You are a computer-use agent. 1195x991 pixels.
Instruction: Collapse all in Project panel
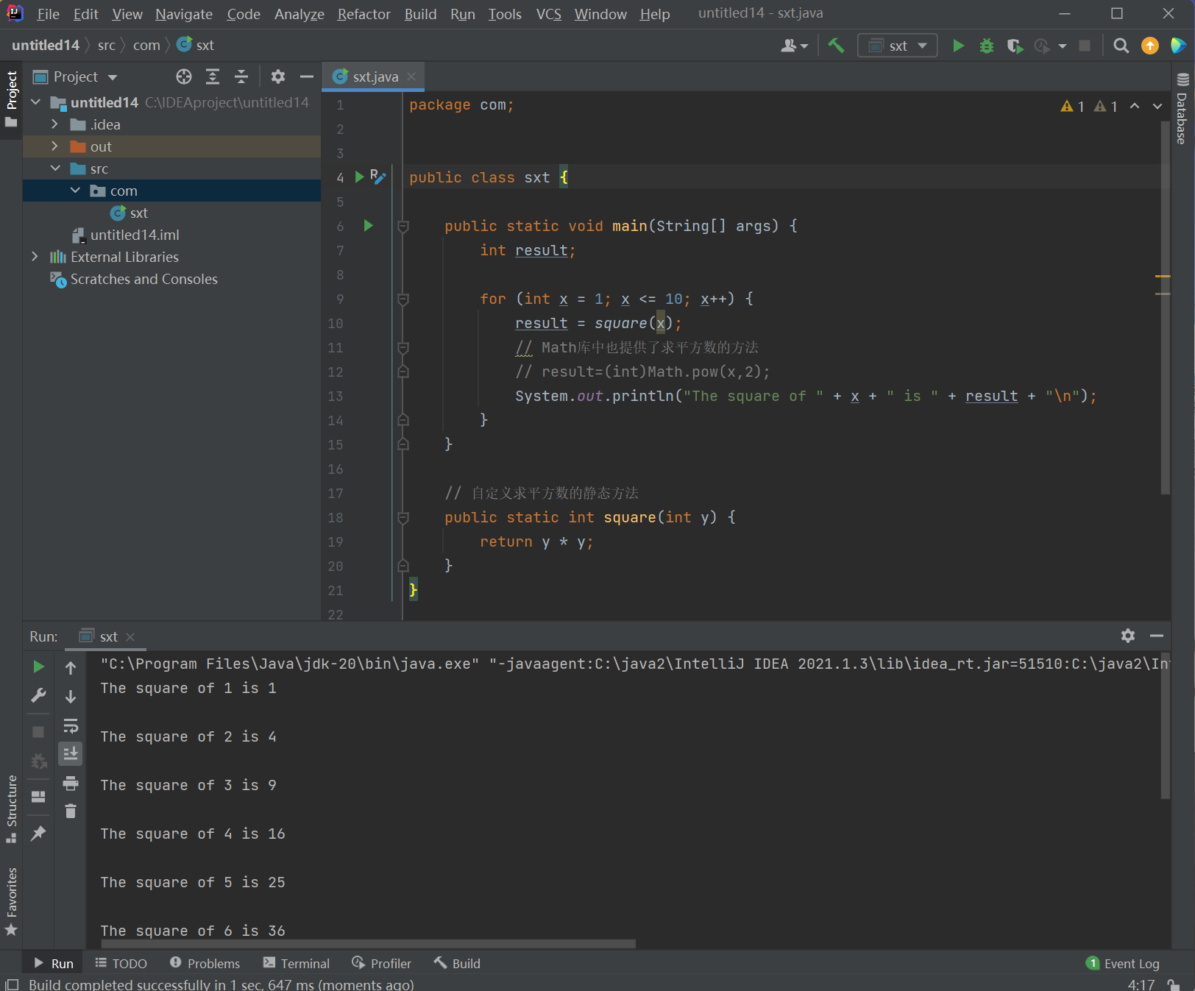click(241, 77)
